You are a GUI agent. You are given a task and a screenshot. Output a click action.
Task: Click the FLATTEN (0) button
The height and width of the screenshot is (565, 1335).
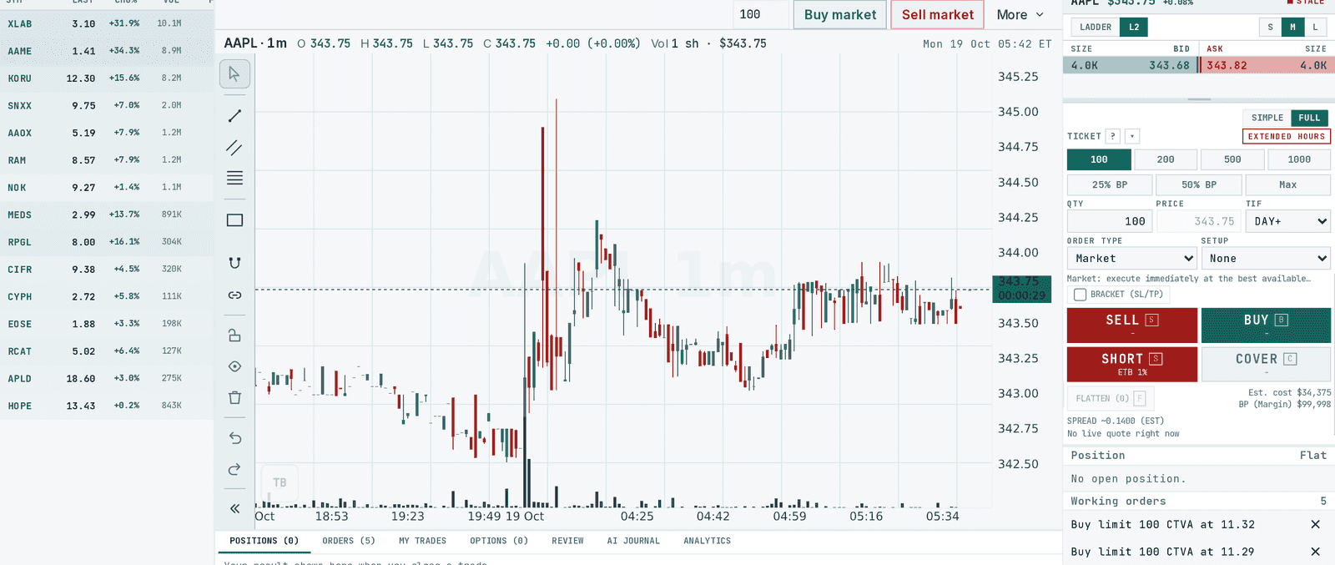click(x=1110, y=398)
